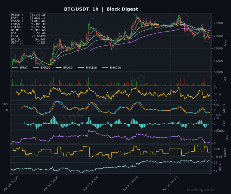Click the RSI axis title
This screenshot has height=194, width=231.
click(220, 94)
